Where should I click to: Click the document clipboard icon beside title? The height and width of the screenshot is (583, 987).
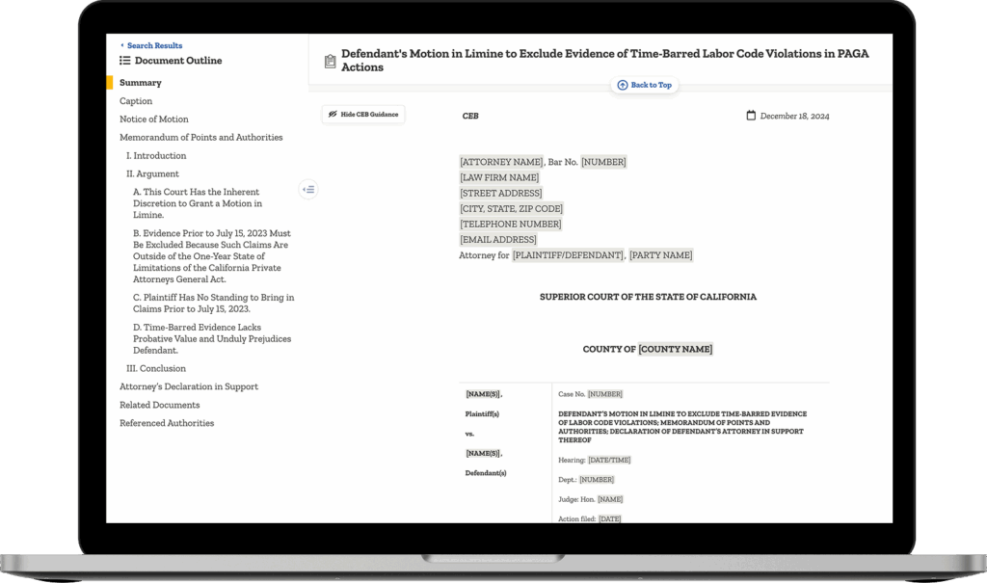[x=330, y=61]
